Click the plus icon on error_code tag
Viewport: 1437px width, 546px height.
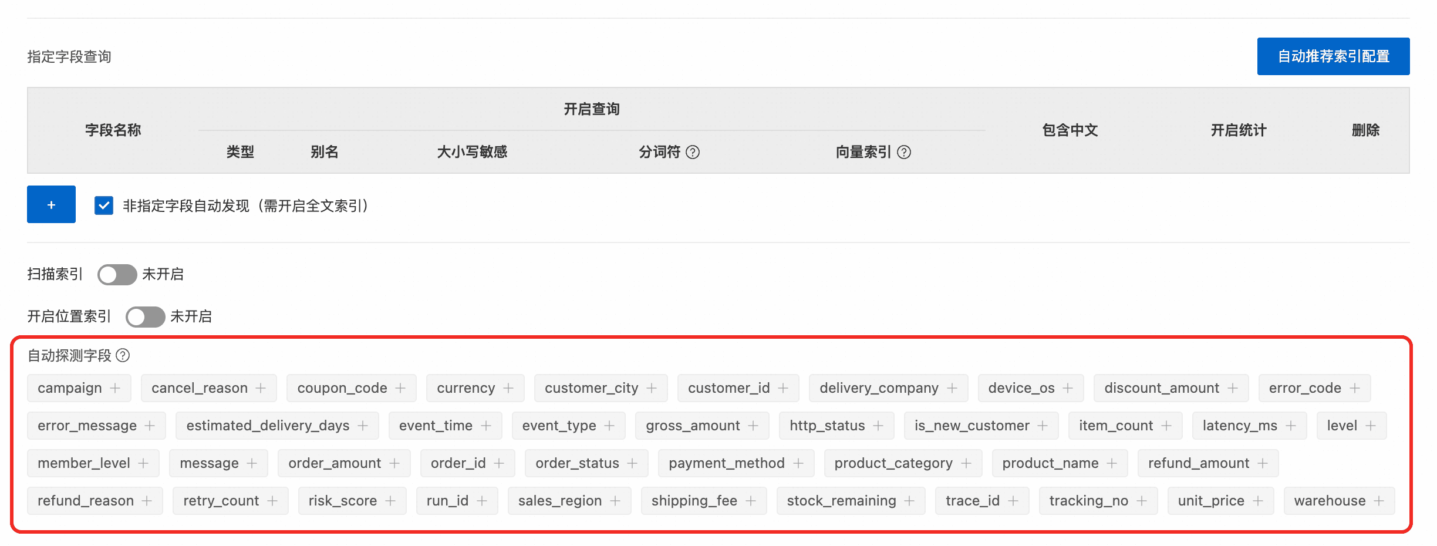pyautogui.click(x=1355, y=388)
